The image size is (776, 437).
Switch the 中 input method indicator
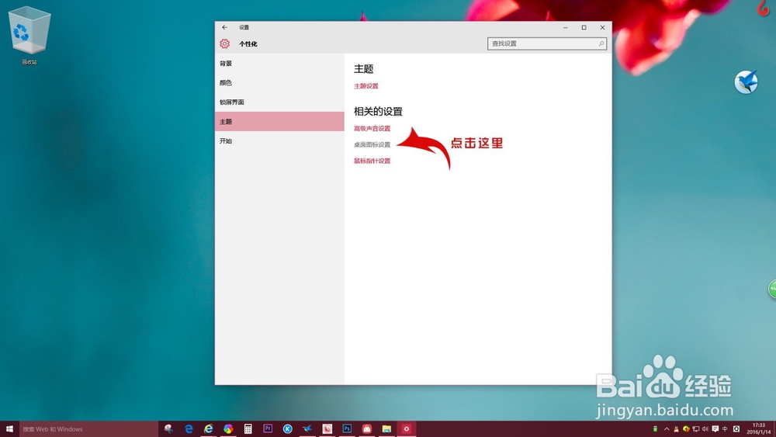click(x=725, y=429)
